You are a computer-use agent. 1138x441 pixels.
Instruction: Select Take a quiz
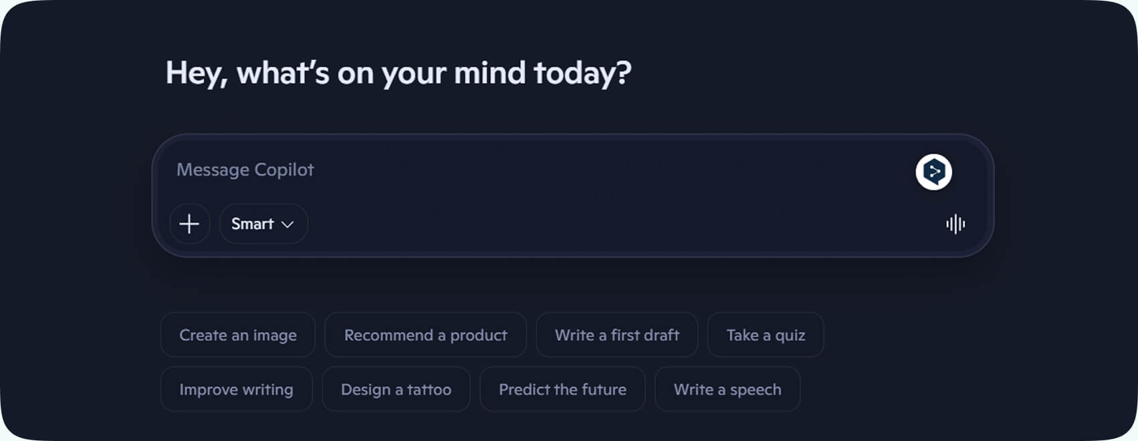click(765, 335)
